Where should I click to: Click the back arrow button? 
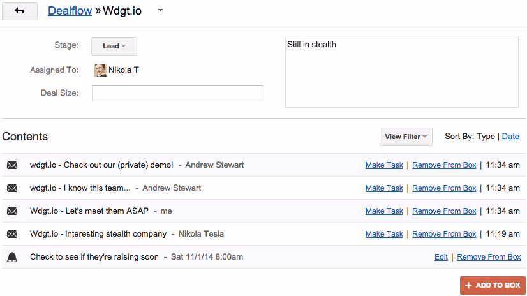pyautogui.click(x=19, y=11)
